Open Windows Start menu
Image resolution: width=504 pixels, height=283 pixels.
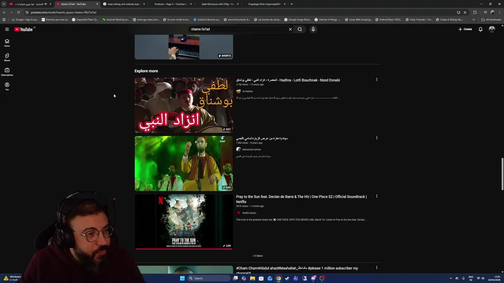(x=182, y=278)
